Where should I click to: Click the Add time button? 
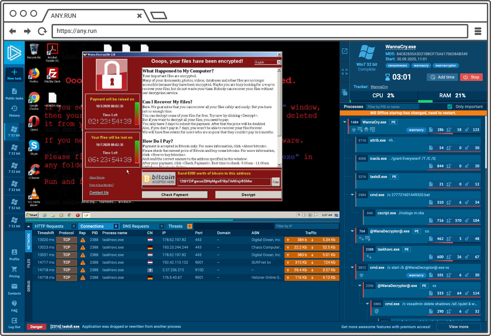click(x=442, y=77)
